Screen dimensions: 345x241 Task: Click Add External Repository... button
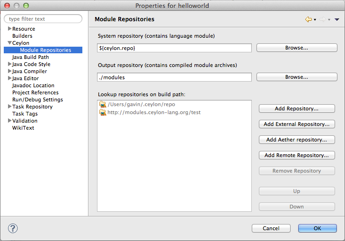click(297, 124)
